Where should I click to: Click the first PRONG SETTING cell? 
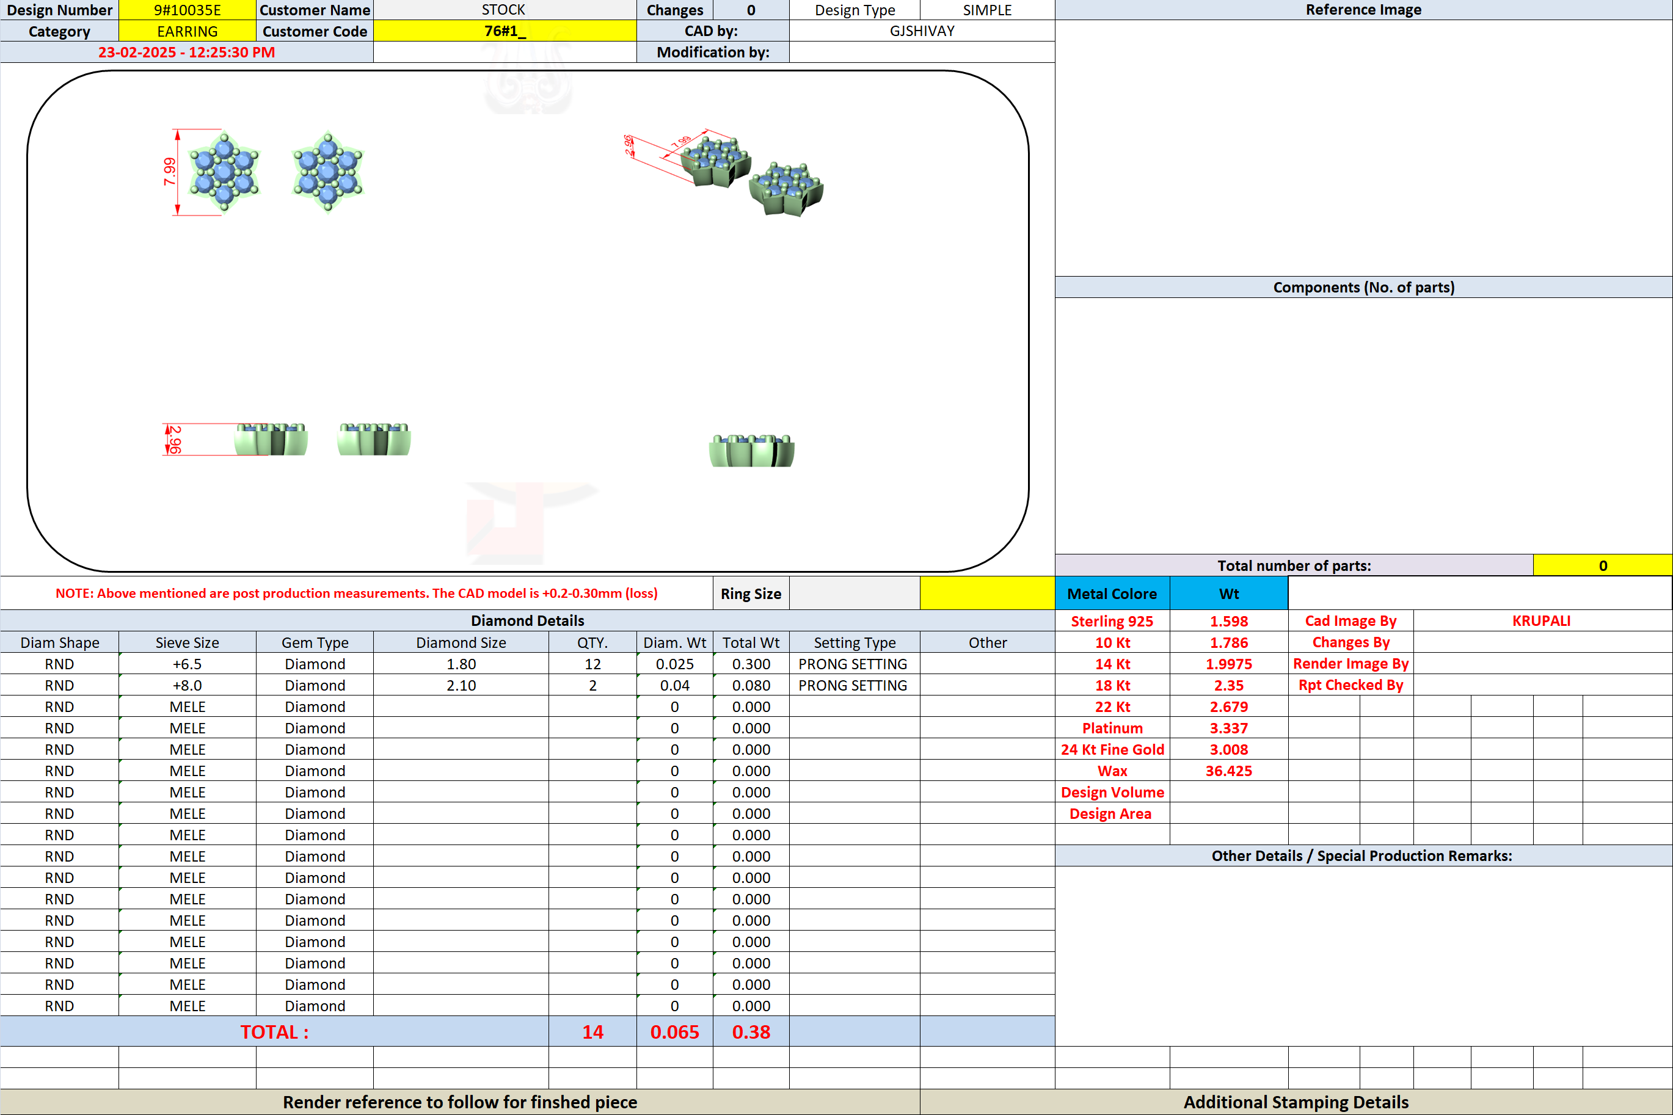(853, 664)
